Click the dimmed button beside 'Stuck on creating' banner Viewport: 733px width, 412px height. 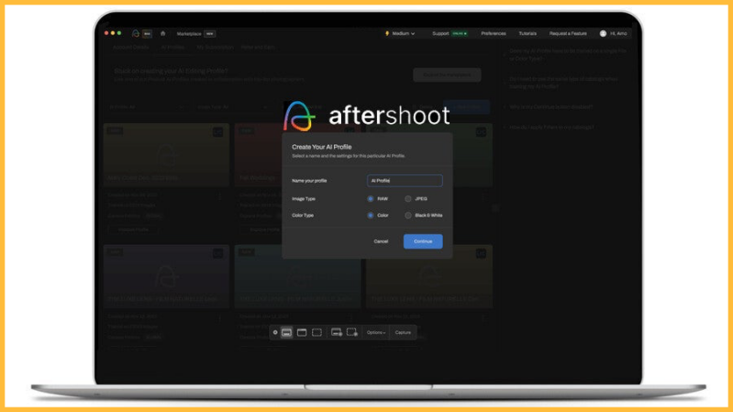pos(447,75)
